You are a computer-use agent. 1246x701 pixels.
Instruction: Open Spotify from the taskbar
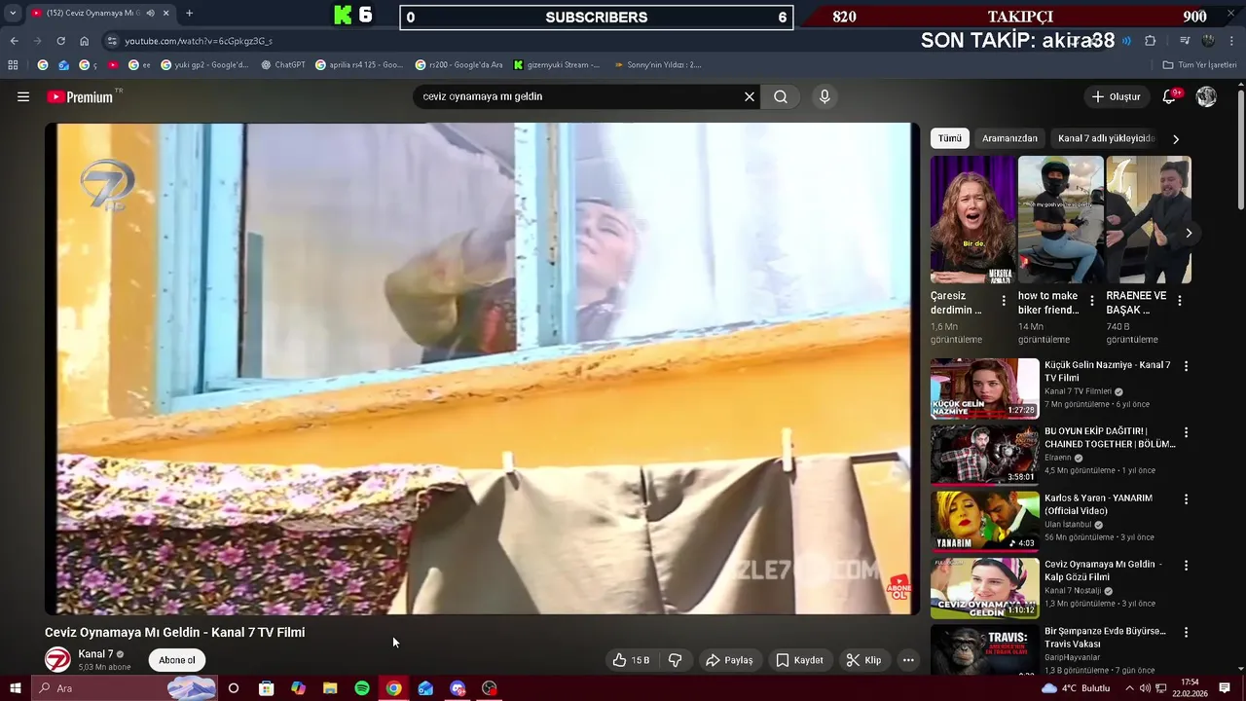[362, 688]
